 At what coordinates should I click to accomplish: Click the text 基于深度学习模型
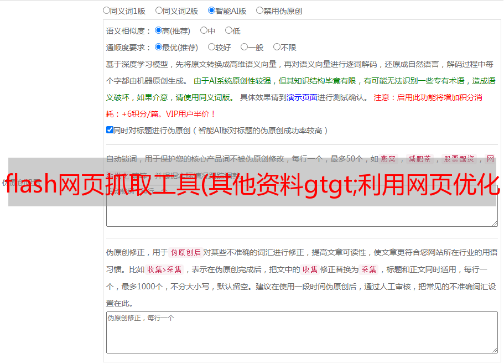coord(137,64)
